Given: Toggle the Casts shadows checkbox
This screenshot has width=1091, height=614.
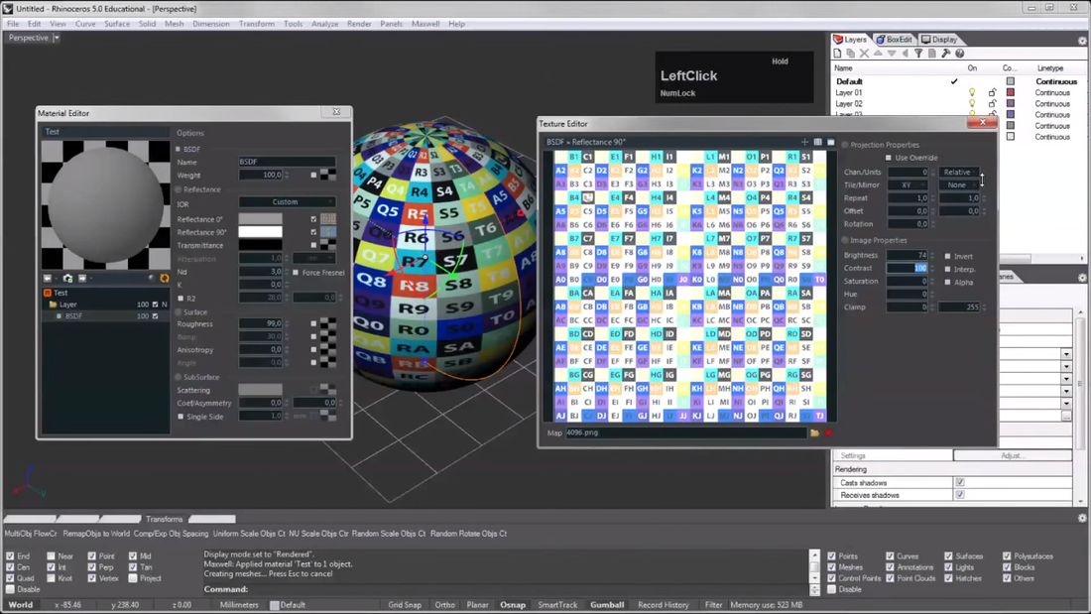Looking at the screenshot, I should pos(960,482).
